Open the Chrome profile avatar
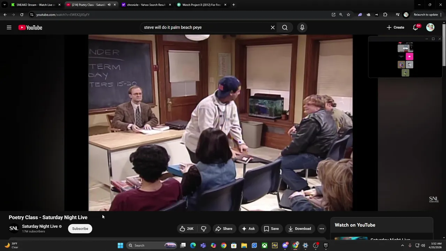This screenshot has height=251, width=446. click(x=406, y=15)
